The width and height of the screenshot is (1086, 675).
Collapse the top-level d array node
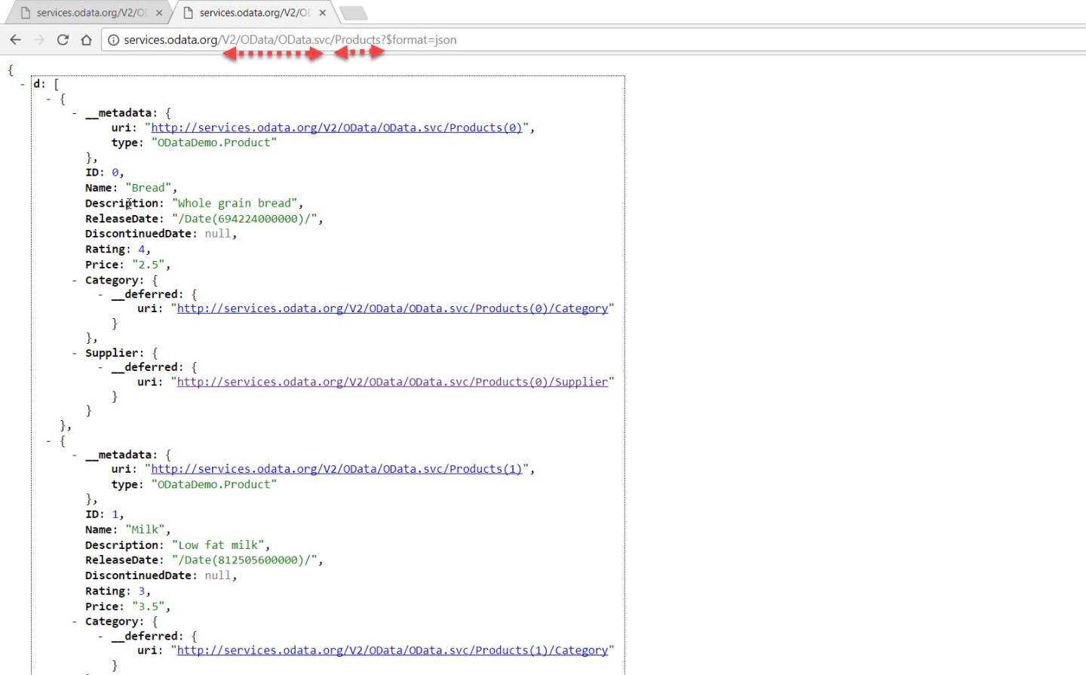point(23,83)
